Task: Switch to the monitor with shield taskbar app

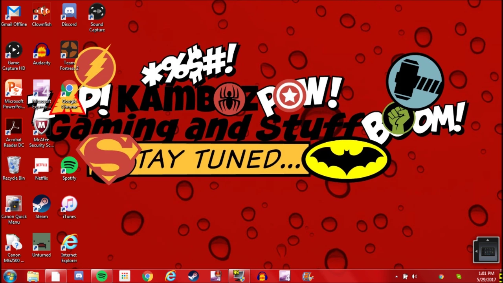Action: point(239,276)
